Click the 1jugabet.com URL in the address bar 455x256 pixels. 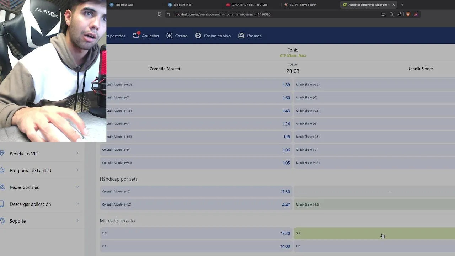point(222,14)
